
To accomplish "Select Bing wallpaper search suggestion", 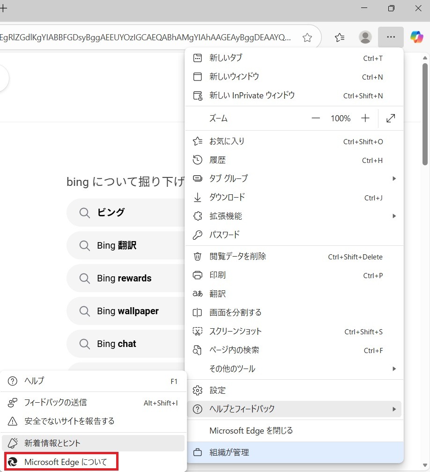I will [127, 311].
